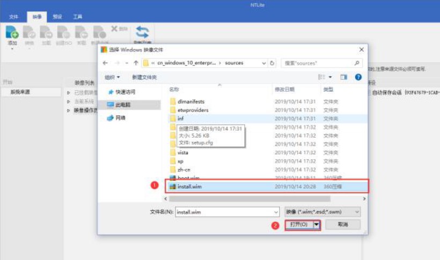Expand the 已挂载映像 tree node in NTLite
440x260 pixels.
(69, 93)
